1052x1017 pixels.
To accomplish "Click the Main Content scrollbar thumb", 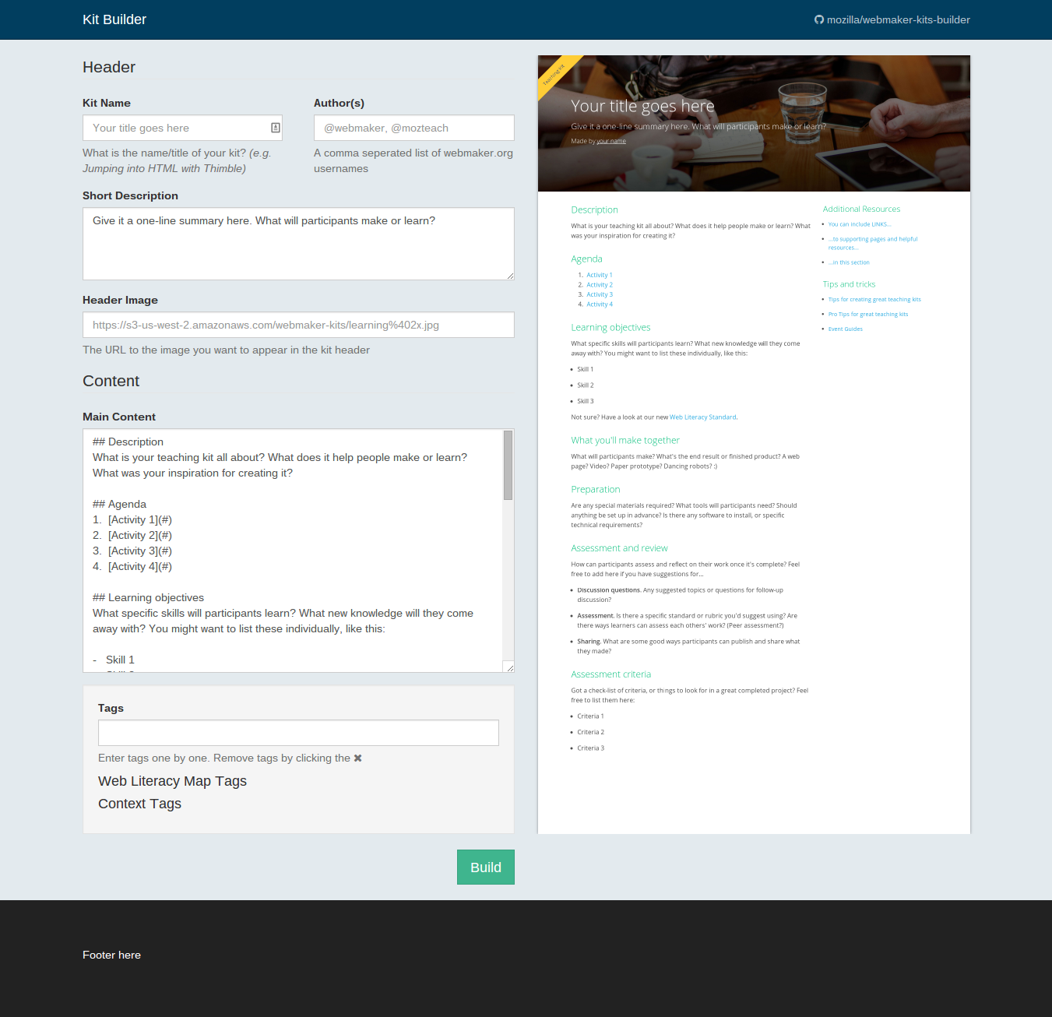I will click(508, 465).
